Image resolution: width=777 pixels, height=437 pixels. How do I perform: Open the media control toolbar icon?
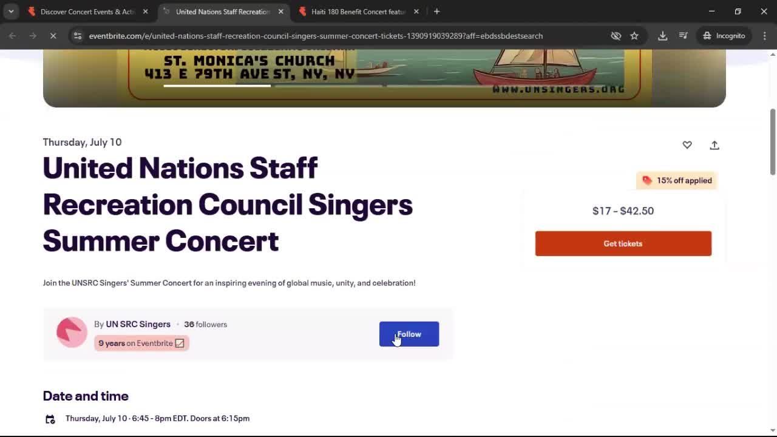[x=684, y=36]
